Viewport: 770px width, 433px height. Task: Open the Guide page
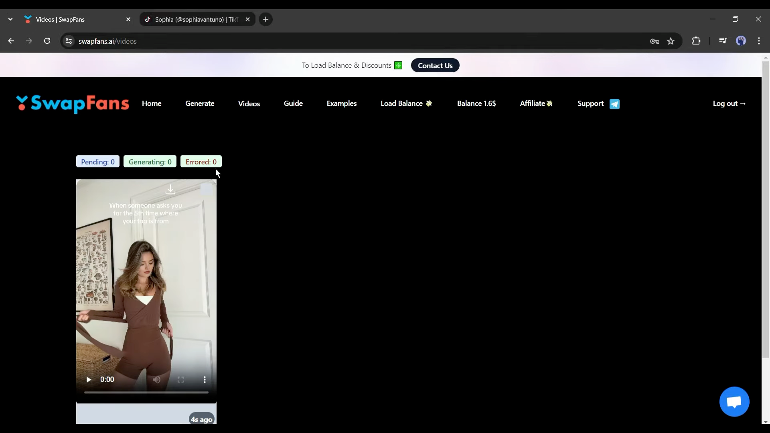tap(293, 103)
